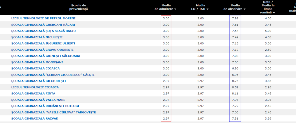
Task: Sort by Media de absolvire column
Action: click(x=235, y=9)
